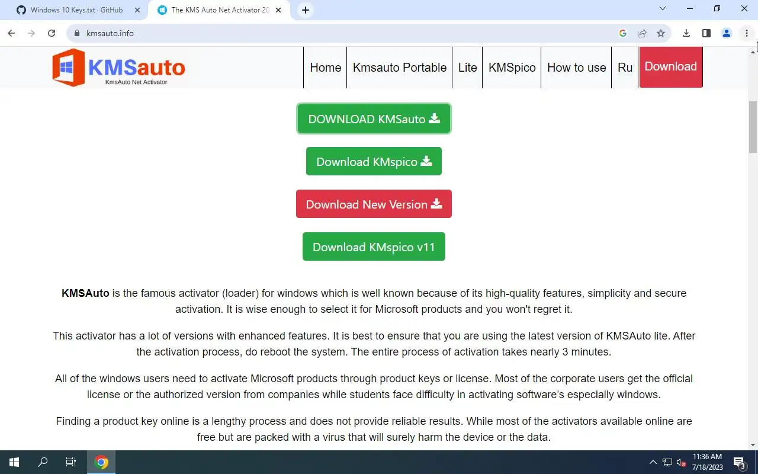Bookmark this tab with star icon
The height and width of the screenshot is (474, 758).
661,33
